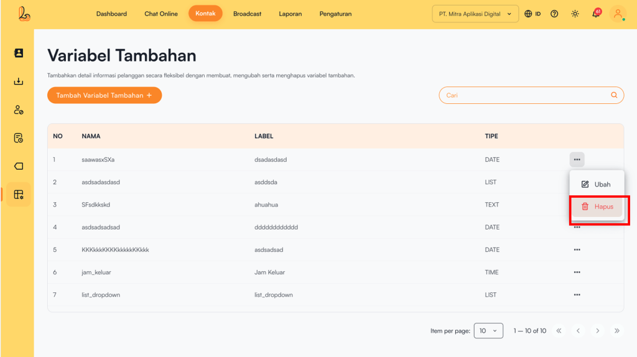
Task: Open the user profile avatar
Action: (618, 14)
